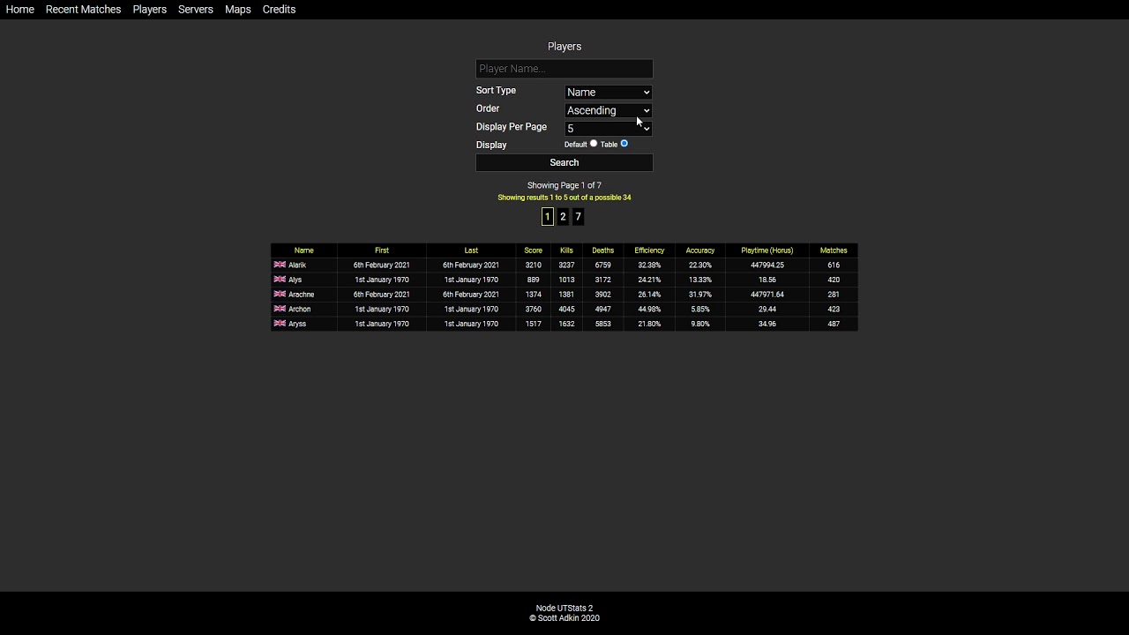Click Alarik's playtime value 447994.25
The width and height of the screenshot is (1129, 635).
click(x=767, y=265)
